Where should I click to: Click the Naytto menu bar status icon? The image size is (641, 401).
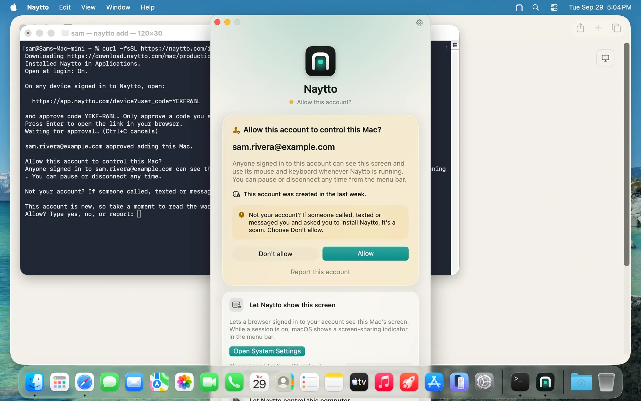(519, 7)
